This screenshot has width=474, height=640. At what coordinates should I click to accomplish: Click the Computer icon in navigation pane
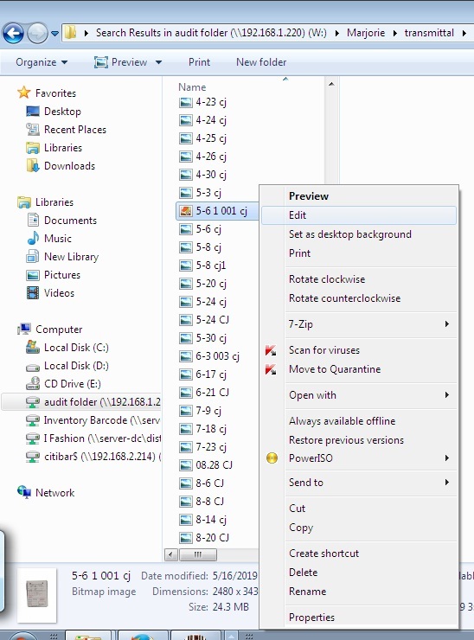tap(24, 329)
